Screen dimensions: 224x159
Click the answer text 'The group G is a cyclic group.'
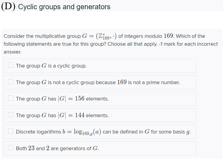click(51, 66)
